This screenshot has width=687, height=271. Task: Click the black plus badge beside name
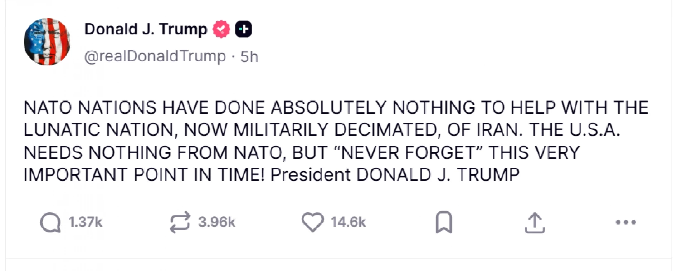pyautogui.click(x=243, y=29)
